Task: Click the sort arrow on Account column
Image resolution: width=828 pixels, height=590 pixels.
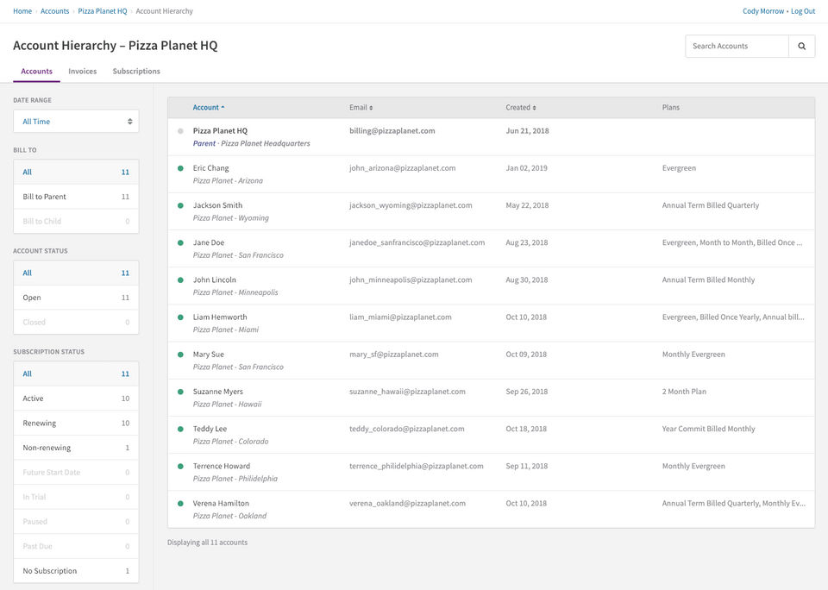Action: click(223, 108)
